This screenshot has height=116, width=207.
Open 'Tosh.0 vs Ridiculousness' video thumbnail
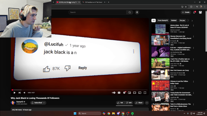click(160, 107)
